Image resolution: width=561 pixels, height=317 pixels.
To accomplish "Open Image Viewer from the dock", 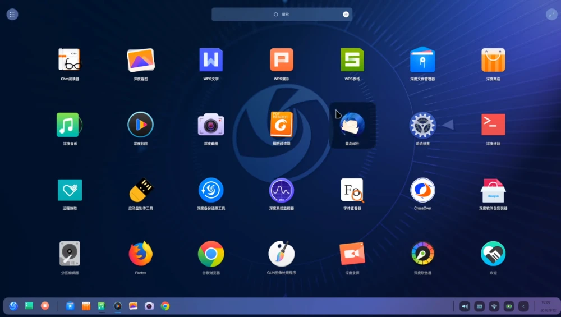I will [133, 306].
